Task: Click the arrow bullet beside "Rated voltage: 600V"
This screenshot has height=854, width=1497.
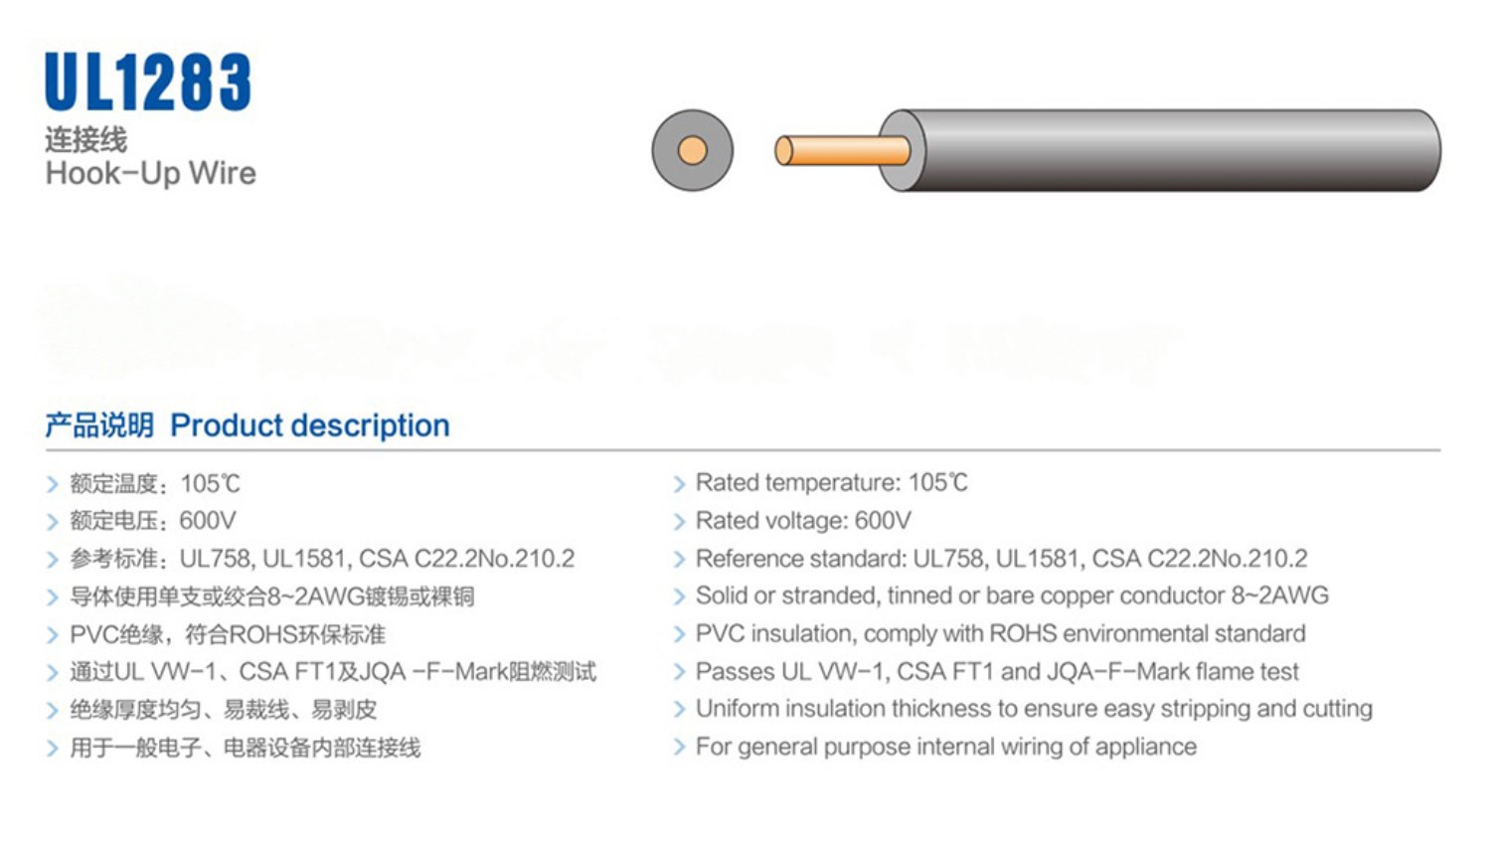Action: pyautogui.click(x=679, y=522)
